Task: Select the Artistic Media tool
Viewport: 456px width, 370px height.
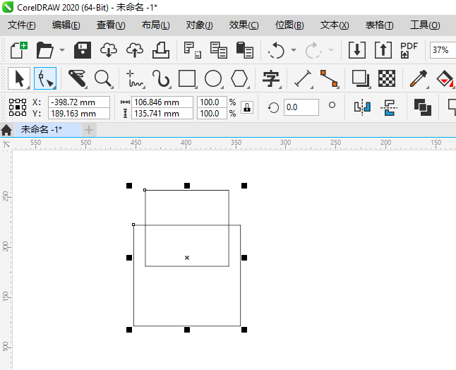Action: coord(161,78)
